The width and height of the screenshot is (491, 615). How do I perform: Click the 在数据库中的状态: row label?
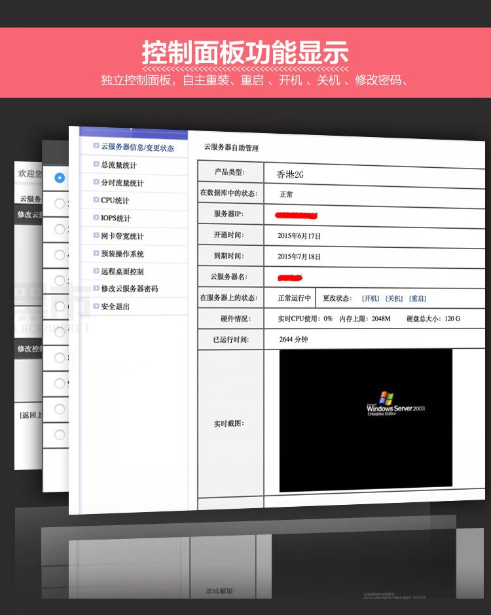[x=228, y=193]
